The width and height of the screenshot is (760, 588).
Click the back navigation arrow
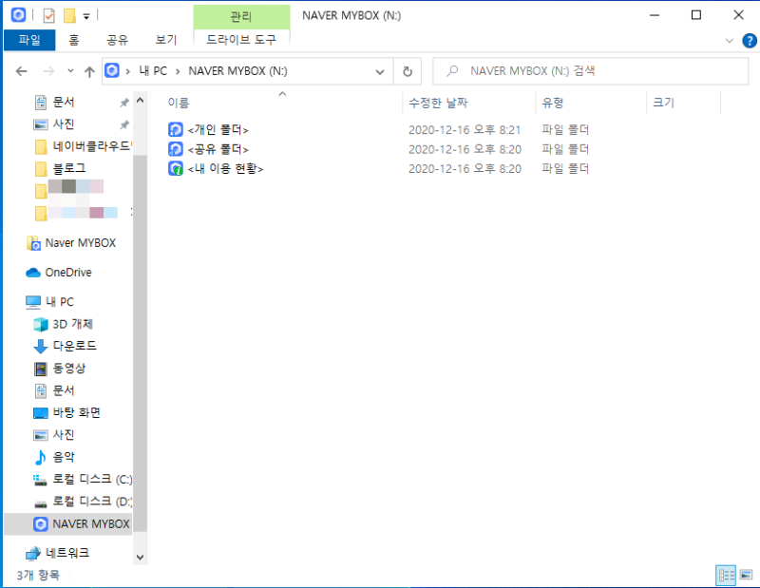pos(21,70)
